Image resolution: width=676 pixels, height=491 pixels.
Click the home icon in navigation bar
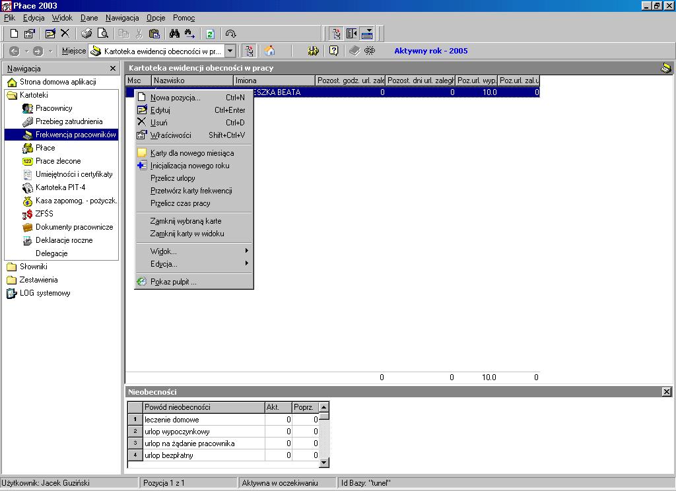(x=270, y=51)
